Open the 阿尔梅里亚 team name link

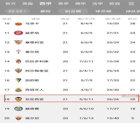(37, 71)
